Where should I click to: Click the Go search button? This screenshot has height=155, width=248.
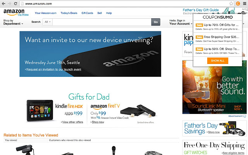[156, 22]
